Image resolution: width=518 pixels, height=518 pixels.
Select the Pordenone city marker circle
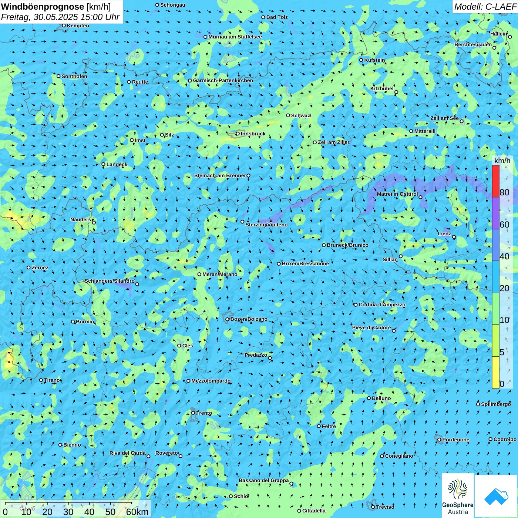click(439, 440)
